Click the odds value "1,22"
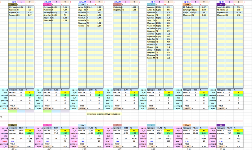This screenshot has width=252, height=150. [x=65, y=18]
